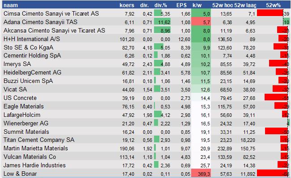Click the US Concrete koers value 39,19
This screenshot has width=291, height=178.
[128, 98]
